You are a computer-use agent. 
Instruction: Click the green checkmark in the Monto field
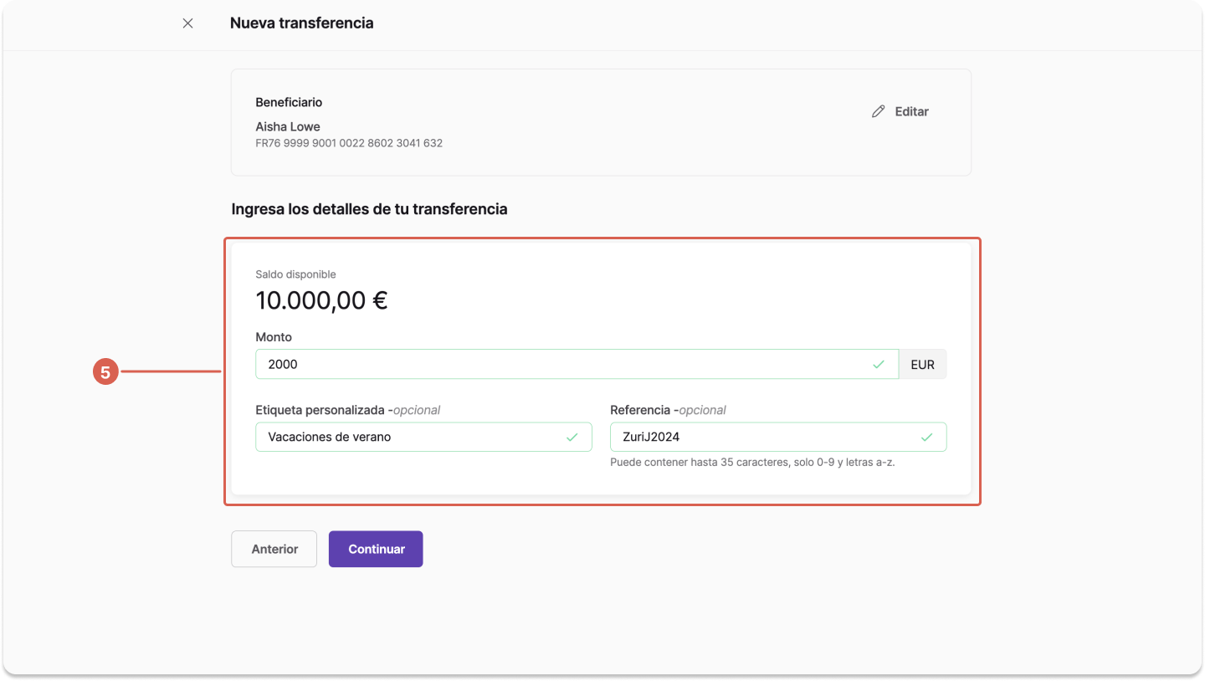click(878, 365)
